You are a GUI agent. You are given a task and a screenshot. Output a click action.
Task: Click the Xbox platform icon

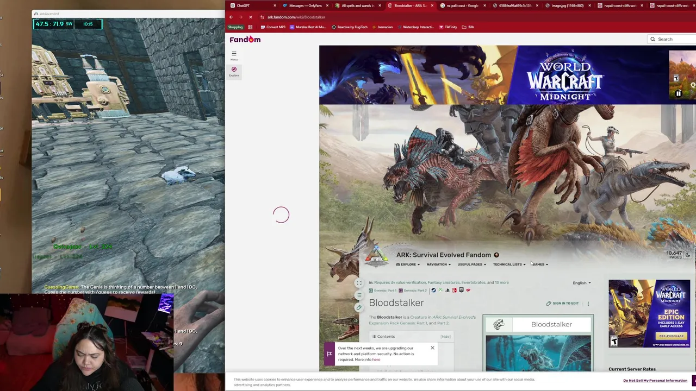pos(440,290)
